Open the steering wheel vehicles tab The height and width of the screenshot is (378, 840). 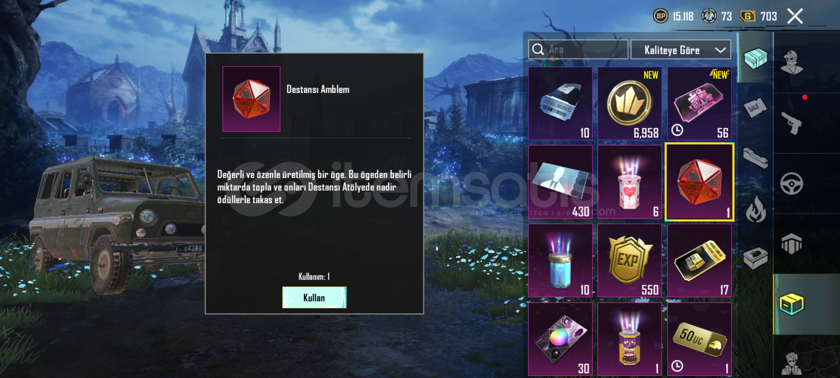pyautogui.click(x=792, y=183)
